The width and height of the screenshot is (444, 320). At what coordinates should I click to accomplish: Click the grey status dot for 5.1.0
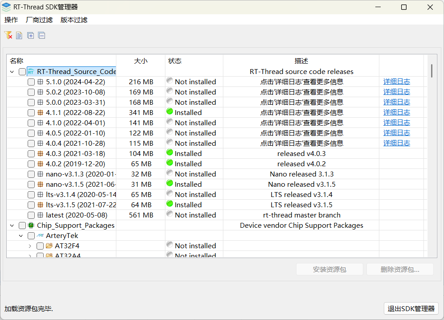169,81
